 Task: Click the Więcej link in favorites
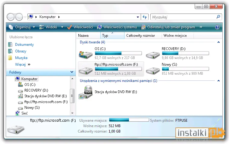[20, 64]
